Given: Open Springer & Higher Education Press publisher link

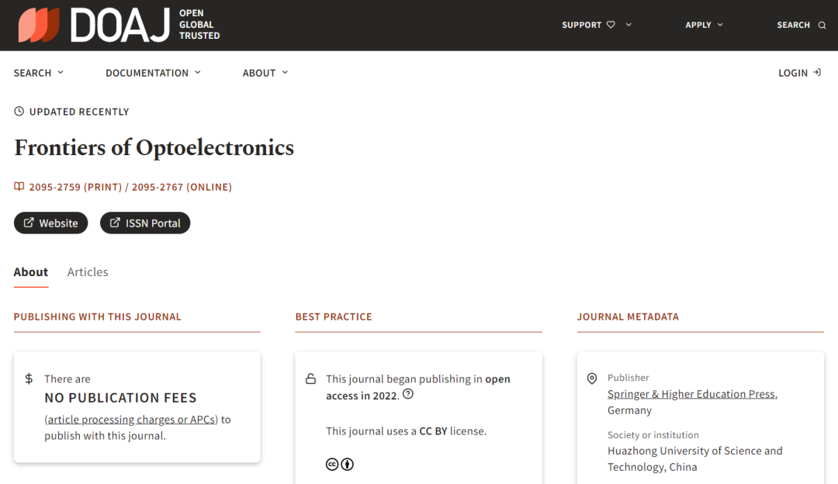Looking at the screenshot, I should pos(692,394).
